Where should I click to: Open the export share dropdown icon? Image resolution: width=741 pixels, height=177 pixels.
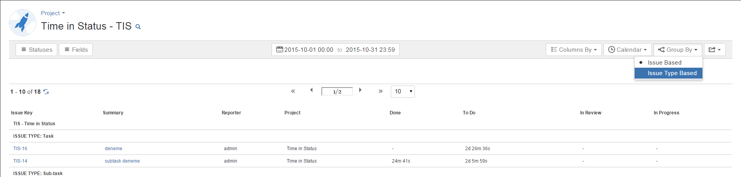click(x=715, y=50)
